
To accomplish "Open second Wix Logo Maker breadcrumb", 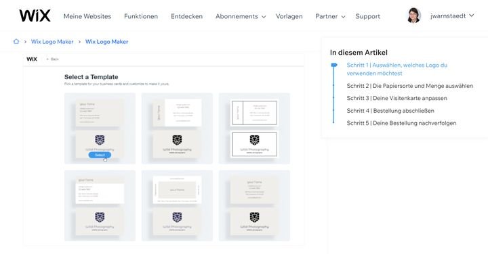I will click(107, 42).
